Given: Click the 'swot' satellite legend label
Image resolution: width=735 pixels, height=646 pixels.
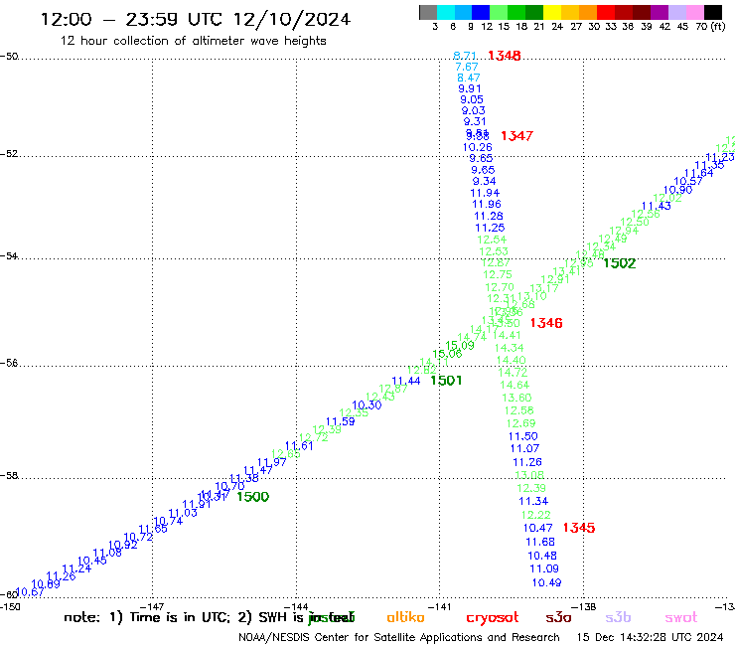Looking at the screenshot, I should (681, 617).
